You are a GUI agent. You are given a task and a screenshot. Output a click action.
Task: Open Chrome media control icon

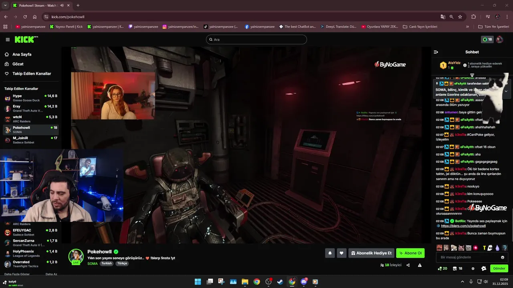coord(488,17)
